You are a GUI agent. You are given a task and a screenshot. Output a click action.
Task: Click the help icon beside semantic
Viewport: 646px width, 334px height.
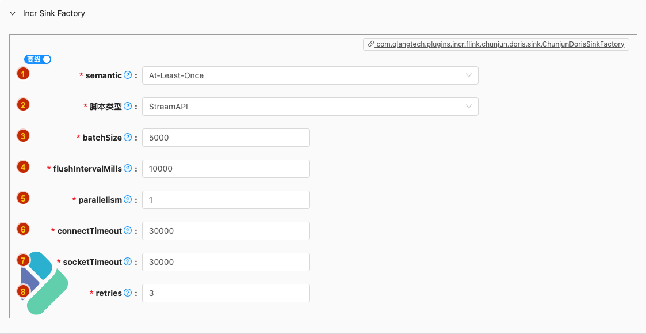tap(128, 75)
